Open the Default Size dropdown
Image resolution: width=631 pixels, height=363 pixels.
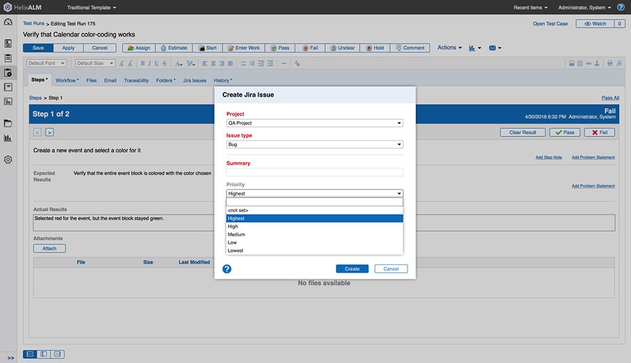[95, 63]
